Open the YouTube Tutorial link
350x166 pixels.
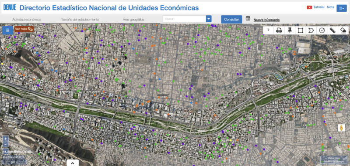(x=315, y=7)
